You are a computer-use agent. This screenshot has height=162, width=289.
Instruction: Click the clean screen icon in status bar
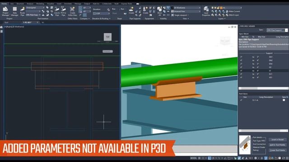click(x=283, y=158)
